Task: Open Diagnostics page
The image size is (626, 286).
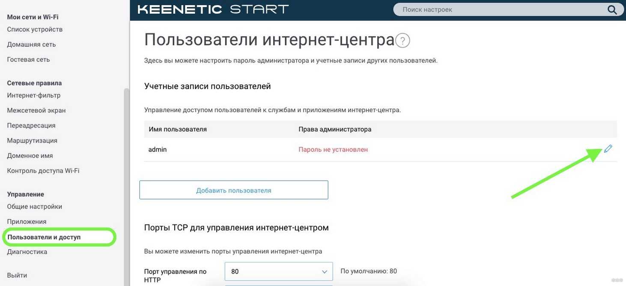Action: coord(27,252)
